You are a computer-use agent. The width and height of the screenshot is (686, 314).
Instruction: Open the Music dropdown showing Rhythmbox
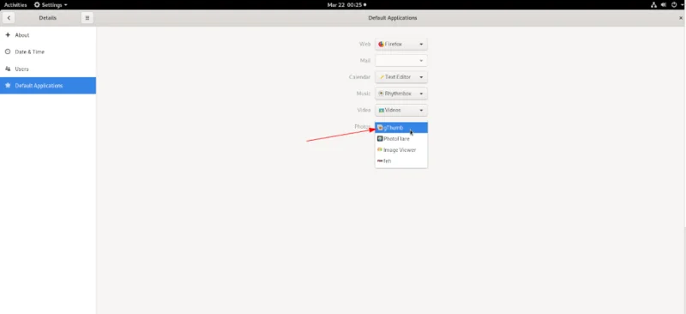401,94
